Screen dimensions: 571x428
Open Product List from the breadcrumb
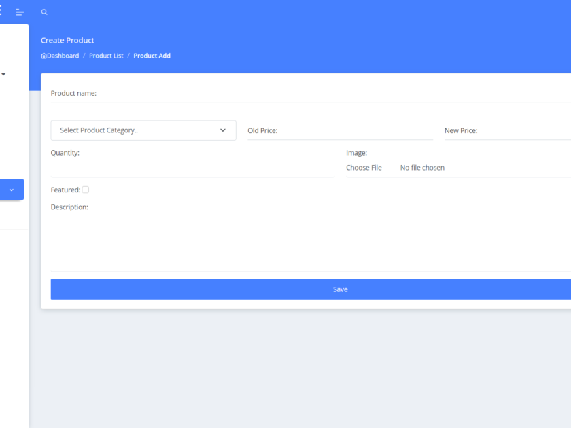pyautogui.click(x=106, y=56)
